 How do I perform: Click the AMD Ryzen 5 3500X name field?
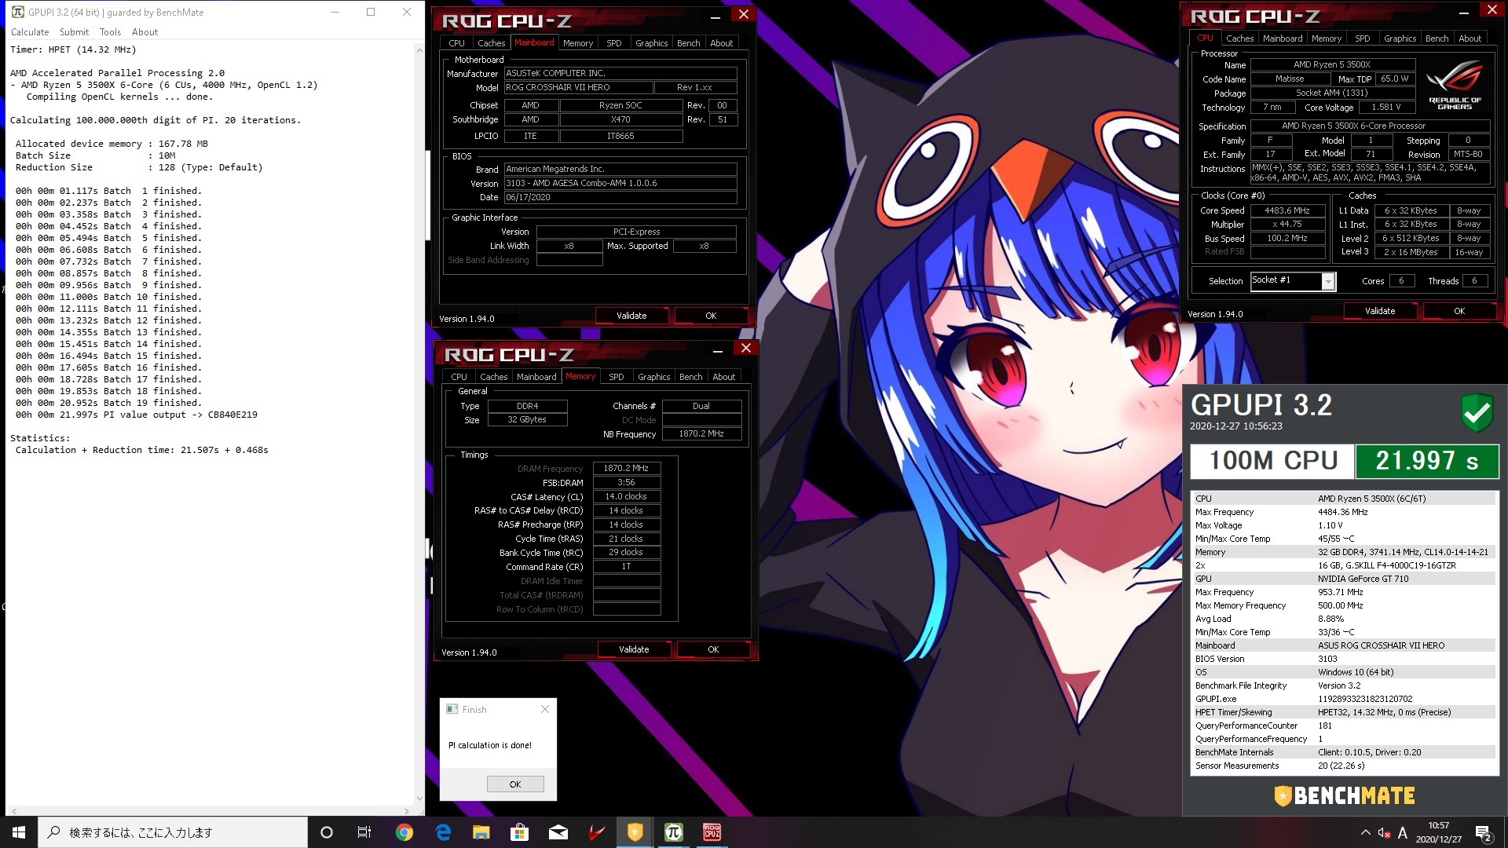[1332, 64]
